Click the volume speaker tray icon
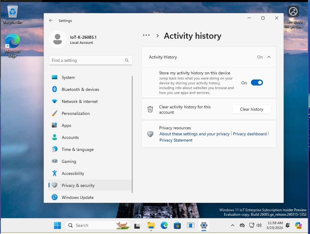The height and width of the screenshot is (234, 310). tap(259, 225)
